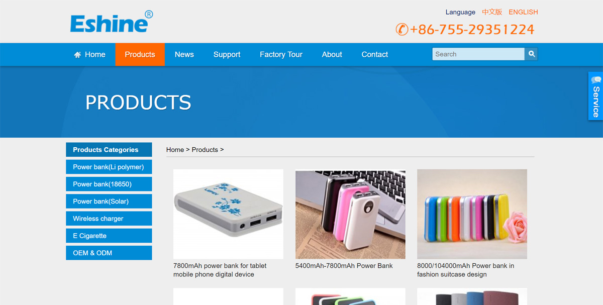
Task: Focus the Search input field
Action: pyautogui.click(x=478, y=54)
